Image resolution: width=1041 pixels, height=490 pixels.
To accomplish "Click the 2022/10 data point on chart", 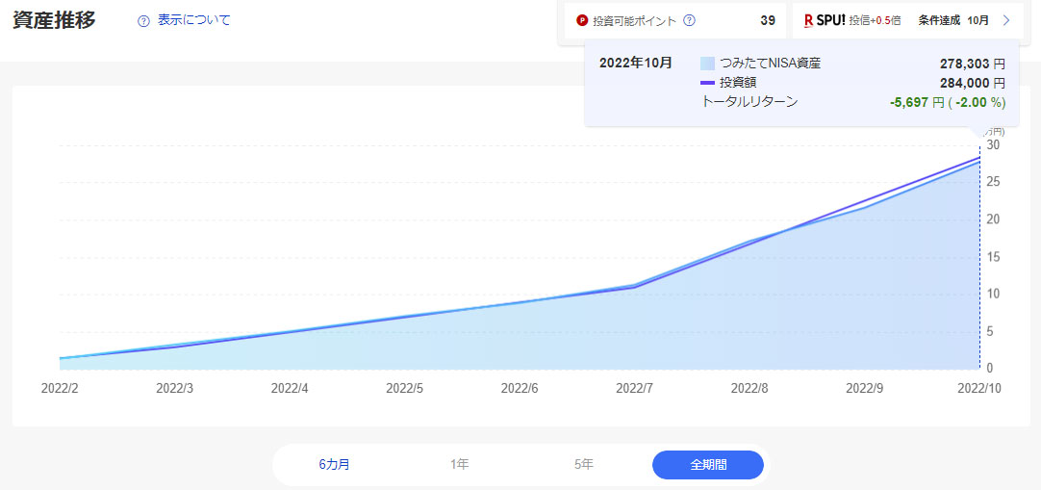I will [979, 160].
